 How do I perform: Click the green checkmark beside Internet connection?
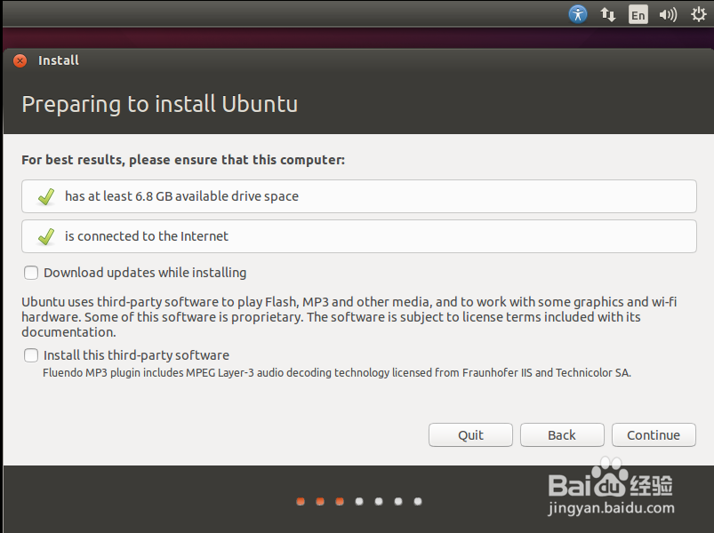[x=46, y=236]
